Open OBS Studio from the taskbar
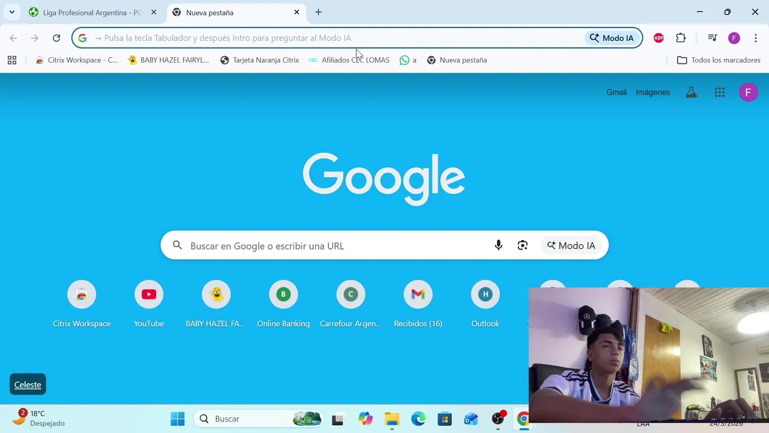769x433 pixels. tap(498, 419)
